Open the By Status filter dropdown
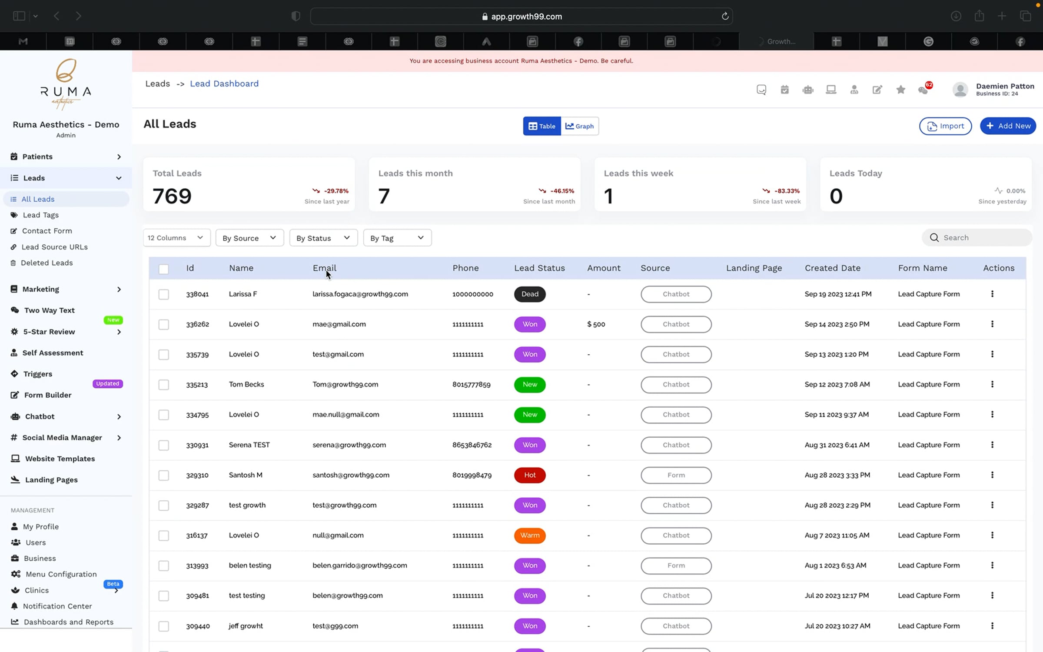This screenshot has height=652, width=1043. click(324, 238)
